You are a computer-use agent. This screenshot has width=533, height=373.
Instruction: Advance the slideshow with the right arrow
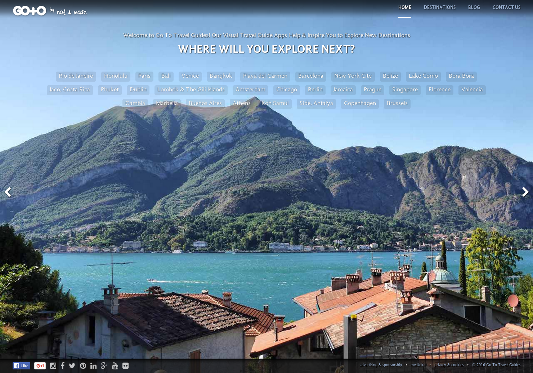pyautogui.click(x=525, y=192)
